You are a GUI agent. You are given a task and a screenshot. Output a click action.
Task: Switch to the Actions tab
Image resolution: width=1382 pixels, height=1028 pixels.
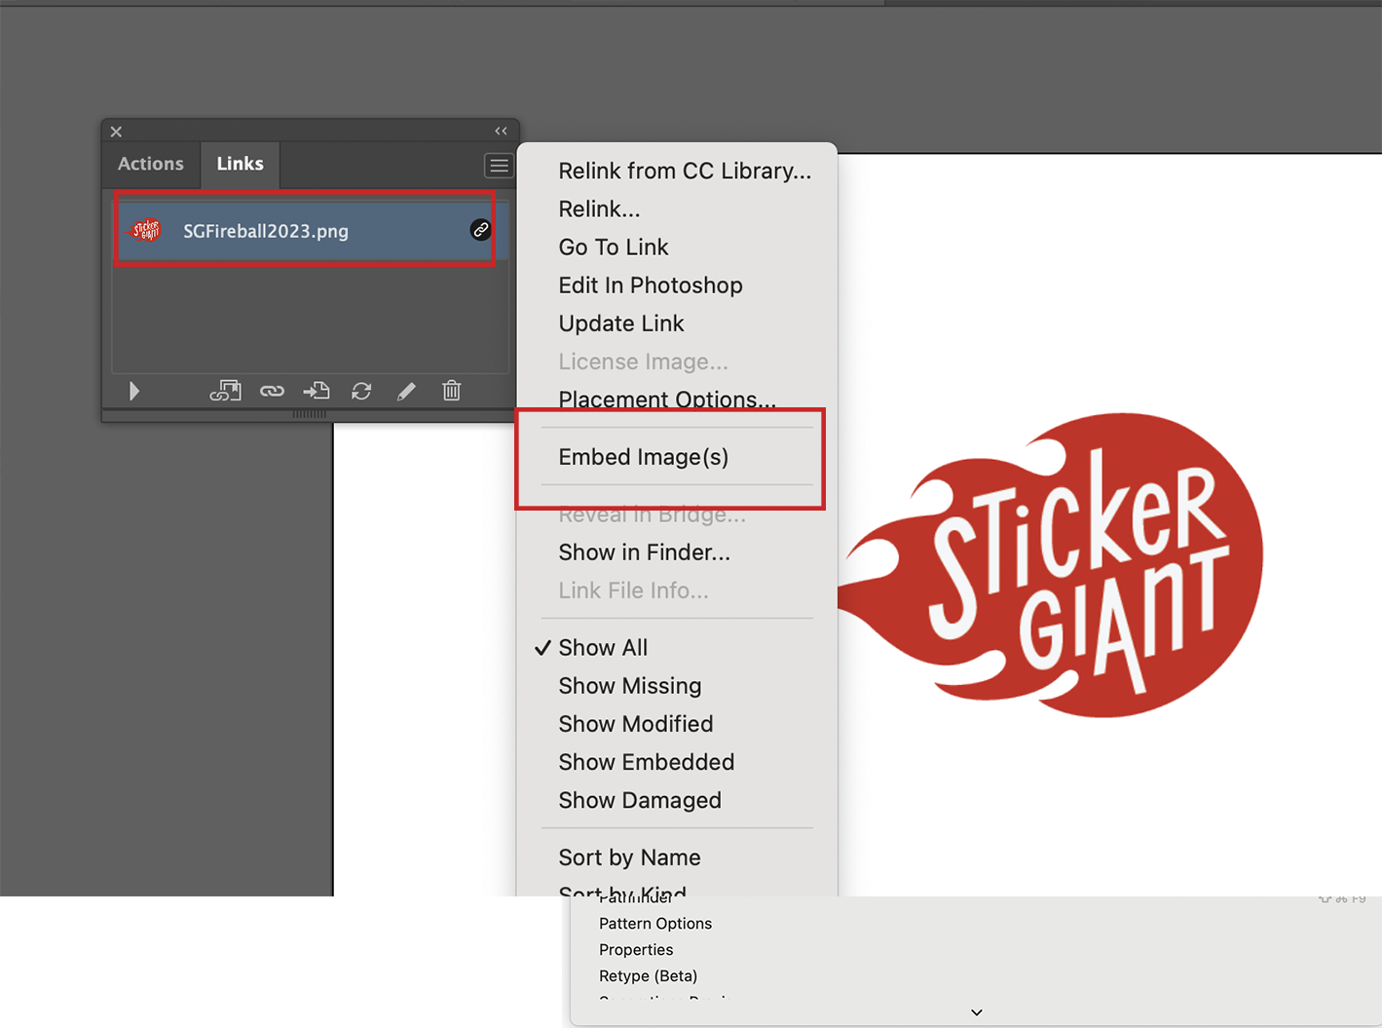151,164
